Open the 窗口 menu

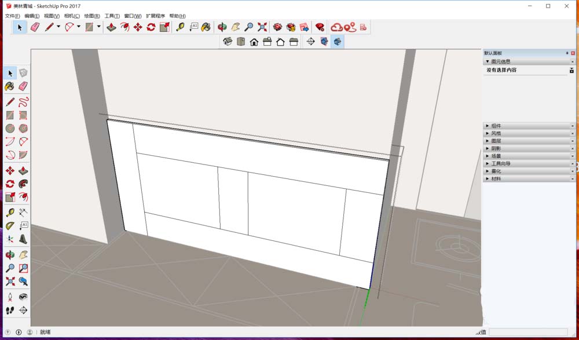(x=133, y=16)
